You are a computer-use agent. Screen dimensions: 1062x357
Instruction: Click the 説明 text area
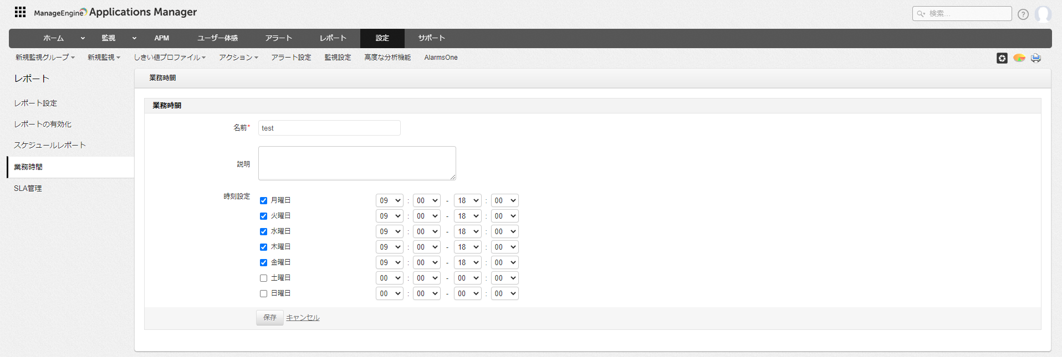(x=357, y=163)
